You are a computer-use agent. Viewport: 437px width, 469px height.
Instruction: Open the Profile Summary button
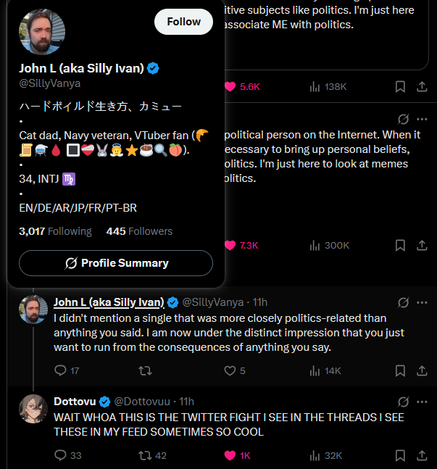(x=116, y=263)
